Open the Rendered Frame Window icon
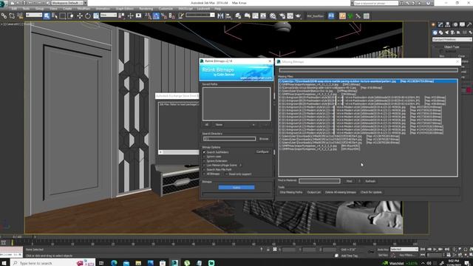473x266 pixels. coord(290,16)
